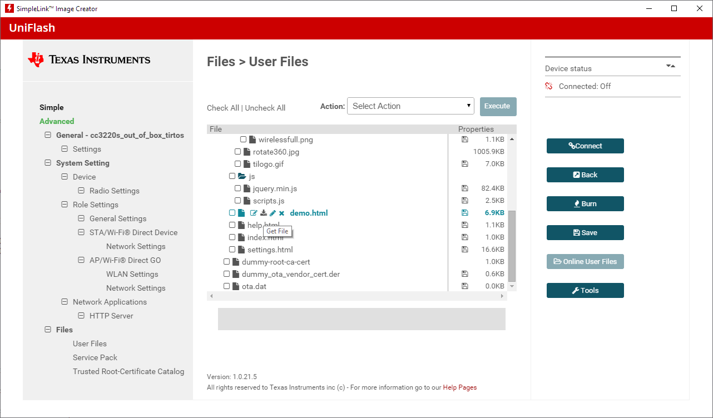Collapse the Device tree node
713x418 pixels.
pyautogui.click(x=64, y=177)
